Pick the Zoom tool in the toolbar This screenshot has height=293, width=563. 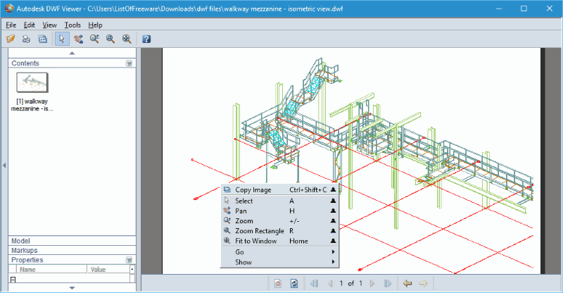(94, 39)
